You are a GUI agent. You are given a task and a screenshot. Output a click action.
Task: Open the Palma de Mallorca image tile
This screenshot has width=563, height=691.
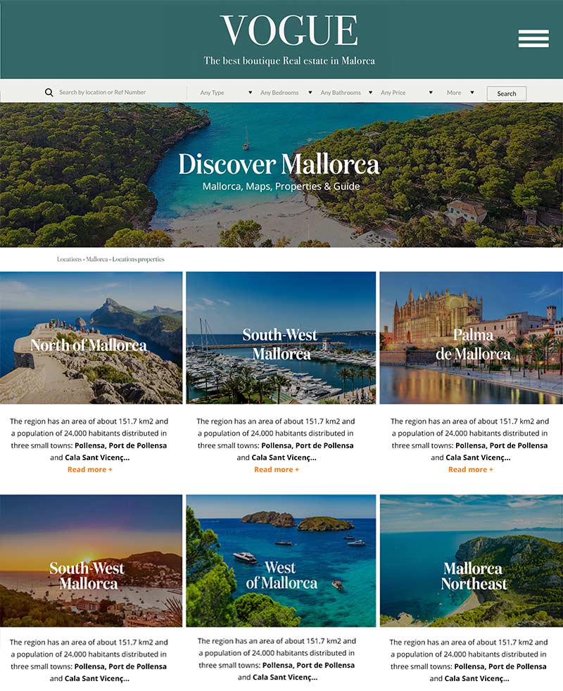[x=472, y=338]
